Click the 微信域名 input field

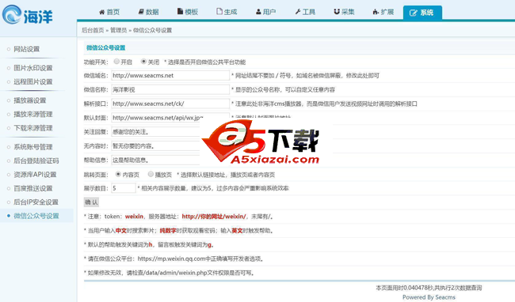coord(170,75)
